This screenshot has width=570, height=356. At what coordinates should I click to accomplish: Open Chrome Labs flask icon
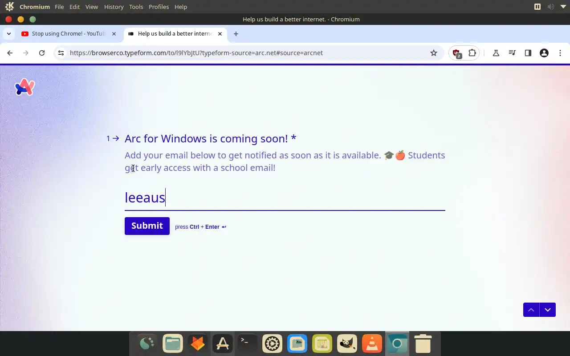tap(496, 53)
